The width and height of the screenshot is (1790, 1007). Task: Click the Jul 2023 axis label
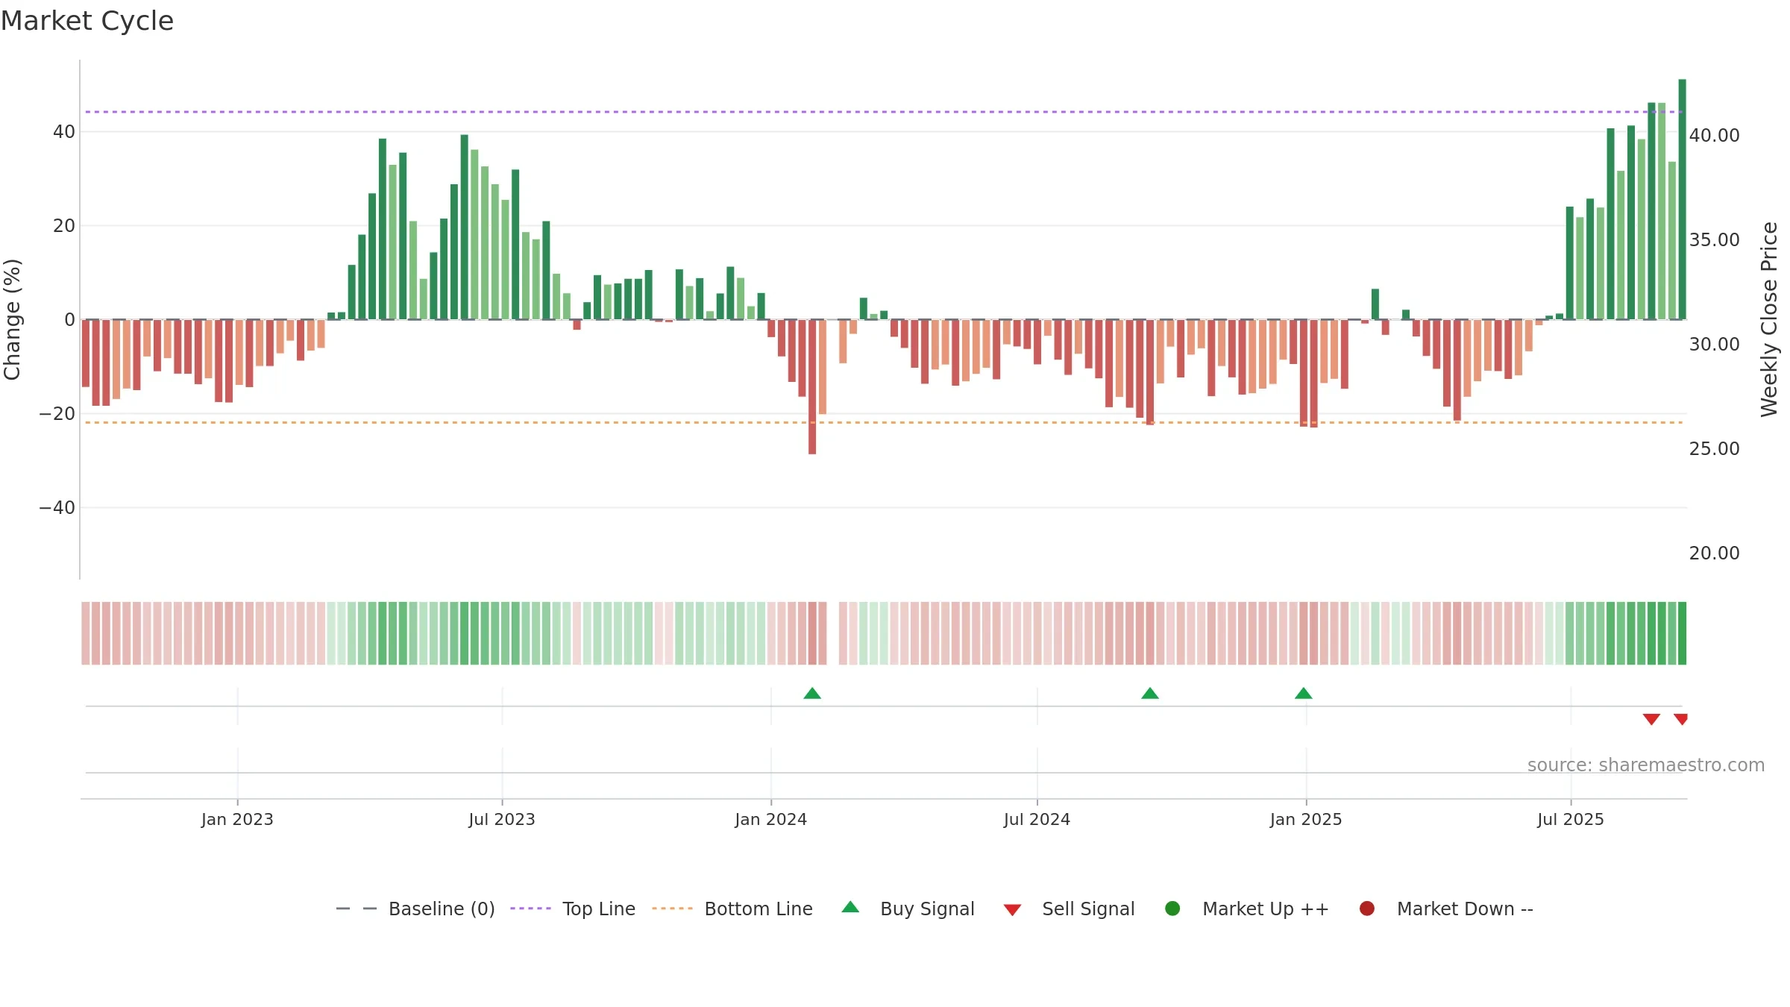pyautogui.click(x=502, y=819)
